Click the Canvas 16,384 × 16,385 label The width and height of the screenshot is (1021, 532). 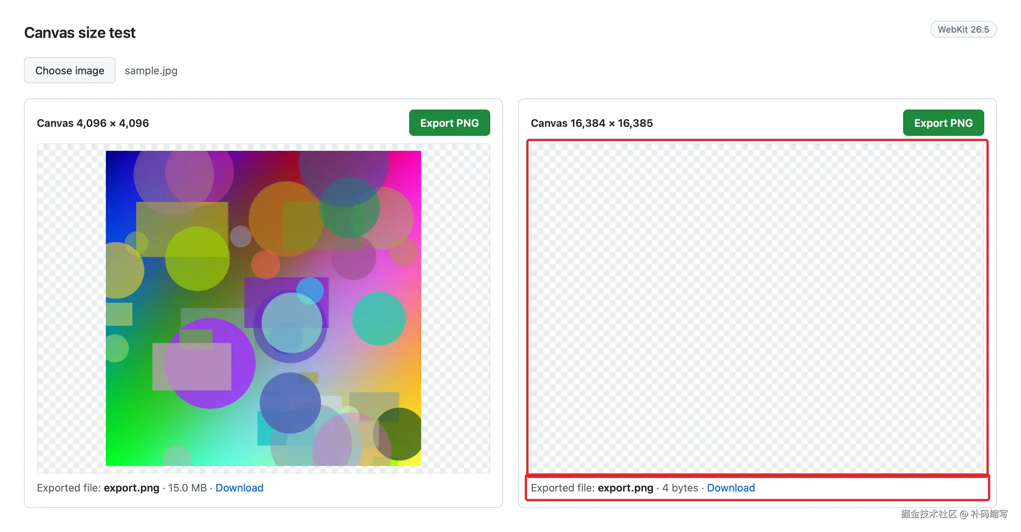click(591, 123)
